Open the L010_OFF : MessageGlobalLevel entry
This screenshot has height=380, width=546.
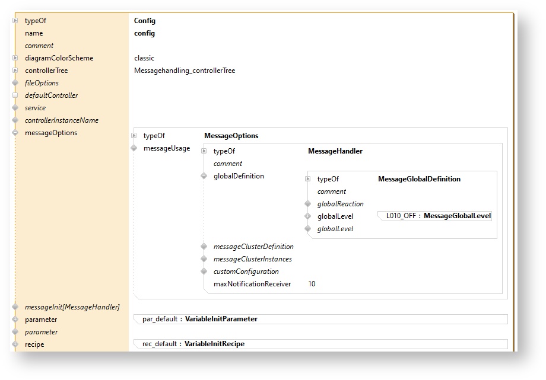tap(437, 216)
